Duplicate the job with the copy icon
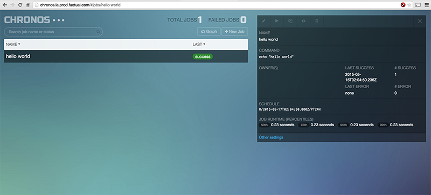The image size is (431, 195). [290, 21]
